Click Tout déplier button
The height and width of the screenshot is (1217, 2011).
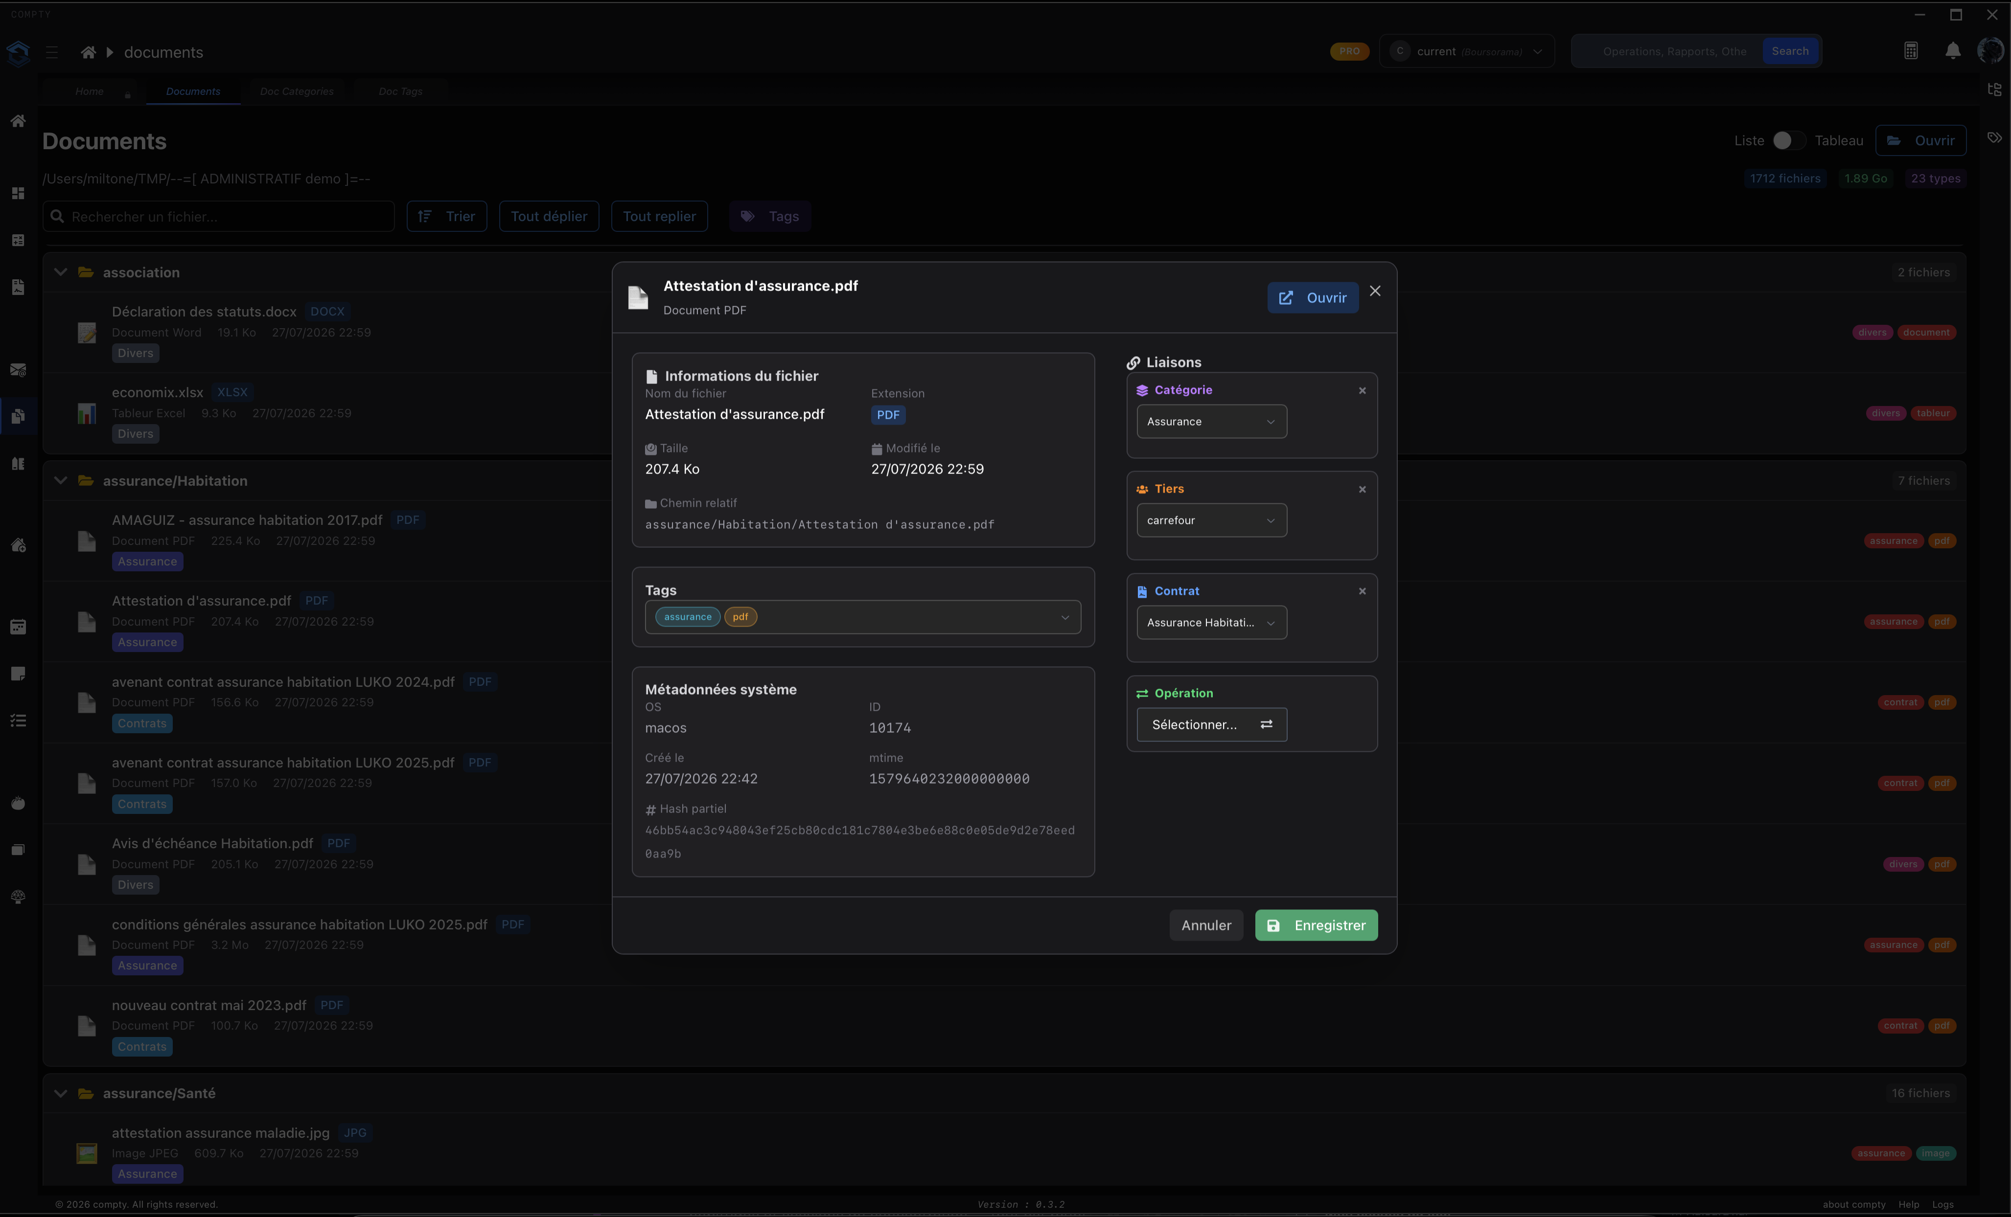(549, 217)
